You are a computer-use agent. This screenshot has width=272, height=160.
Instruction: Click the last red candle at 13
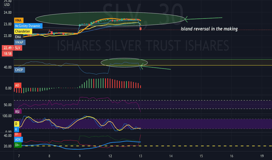[x=140, y=29]
